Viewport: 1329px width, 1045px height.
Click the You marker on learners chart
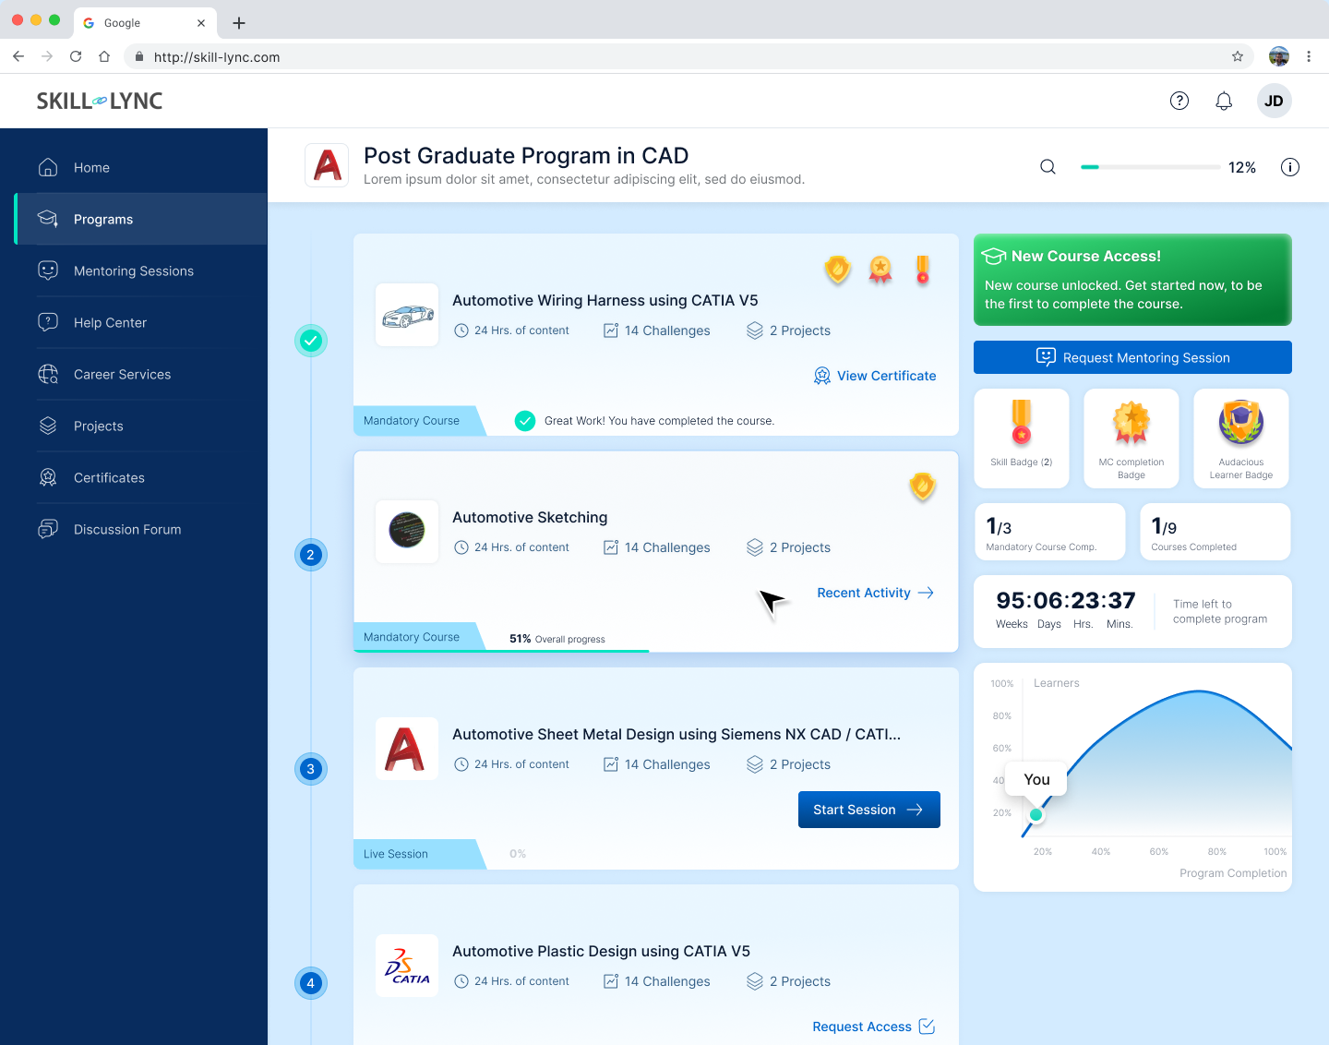[1036, 814]
